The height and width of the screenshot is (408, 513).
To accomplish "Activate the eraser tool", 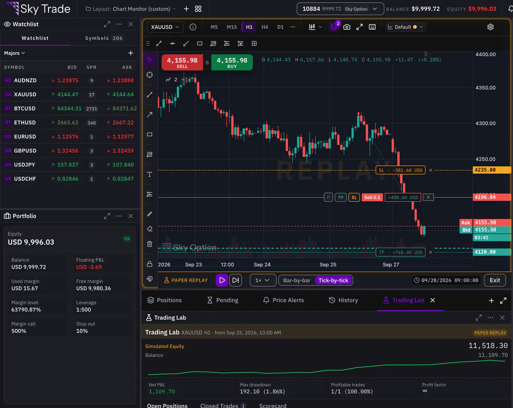I will 150,229.
